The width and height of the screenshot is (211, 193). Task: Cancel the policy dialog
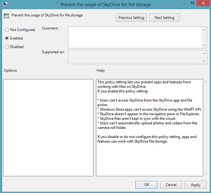[171, 185]
